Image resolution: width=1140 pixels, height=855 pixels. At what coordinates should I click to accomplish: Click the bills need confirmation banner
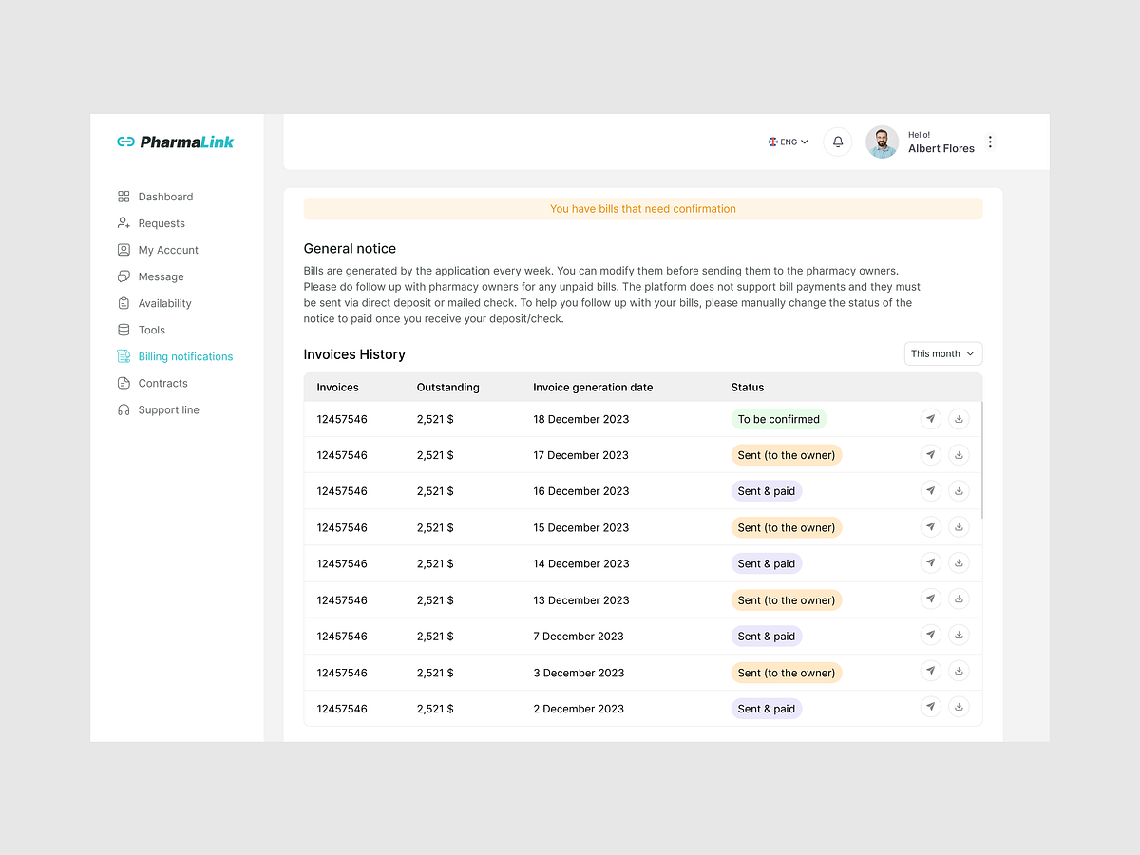pos(643,209)
